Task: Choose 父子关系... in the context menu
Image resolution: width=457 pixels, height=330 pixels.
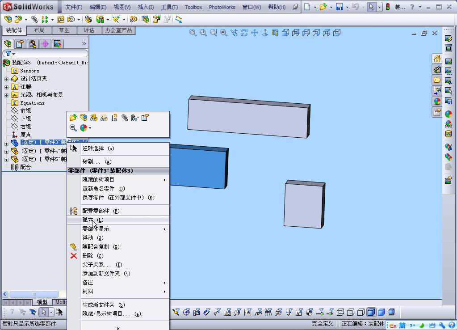Action: tap(118, 265)
